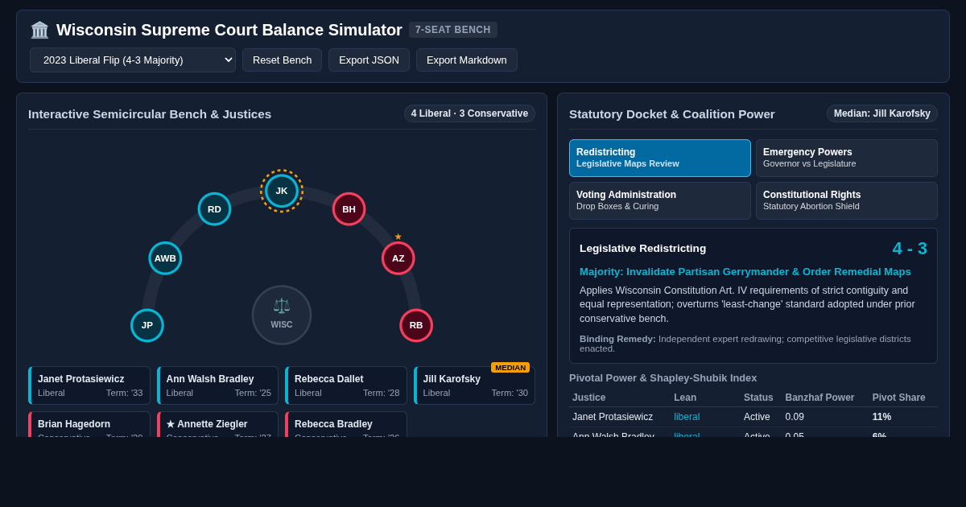Image resolution: width=966 pixels, height=507 pixels.
Task: Open the Janet Protasiewicz justice card
Action: (x=89, y=385)
